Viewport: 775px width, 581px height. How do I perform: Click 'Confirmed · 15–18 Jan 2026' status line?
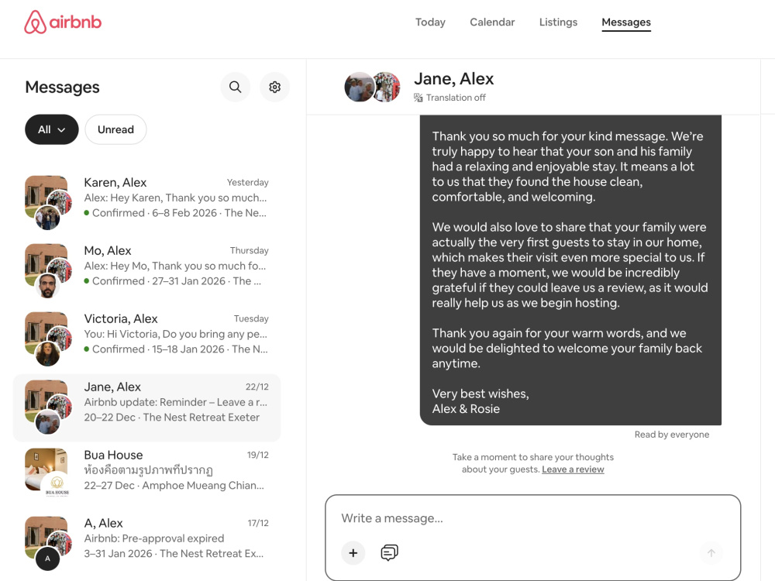(176, 349)
